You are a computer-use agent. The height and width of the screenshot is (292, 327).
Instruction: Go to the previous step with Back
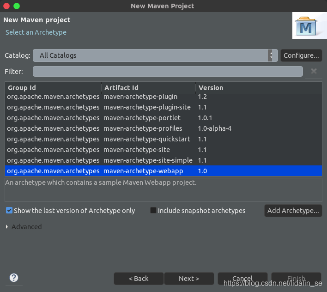pos(139,279)
